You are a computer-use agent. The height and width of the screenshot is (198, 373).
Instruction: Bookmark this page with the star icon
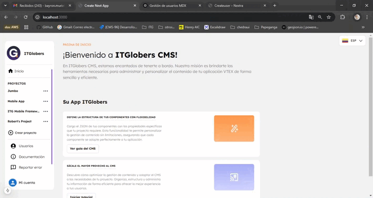[329, 17]
